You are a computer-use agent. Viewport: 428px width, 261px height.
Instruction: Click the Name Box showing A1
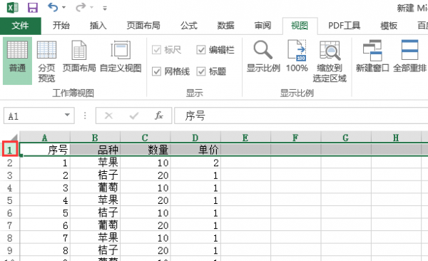(x=34, y=116)
